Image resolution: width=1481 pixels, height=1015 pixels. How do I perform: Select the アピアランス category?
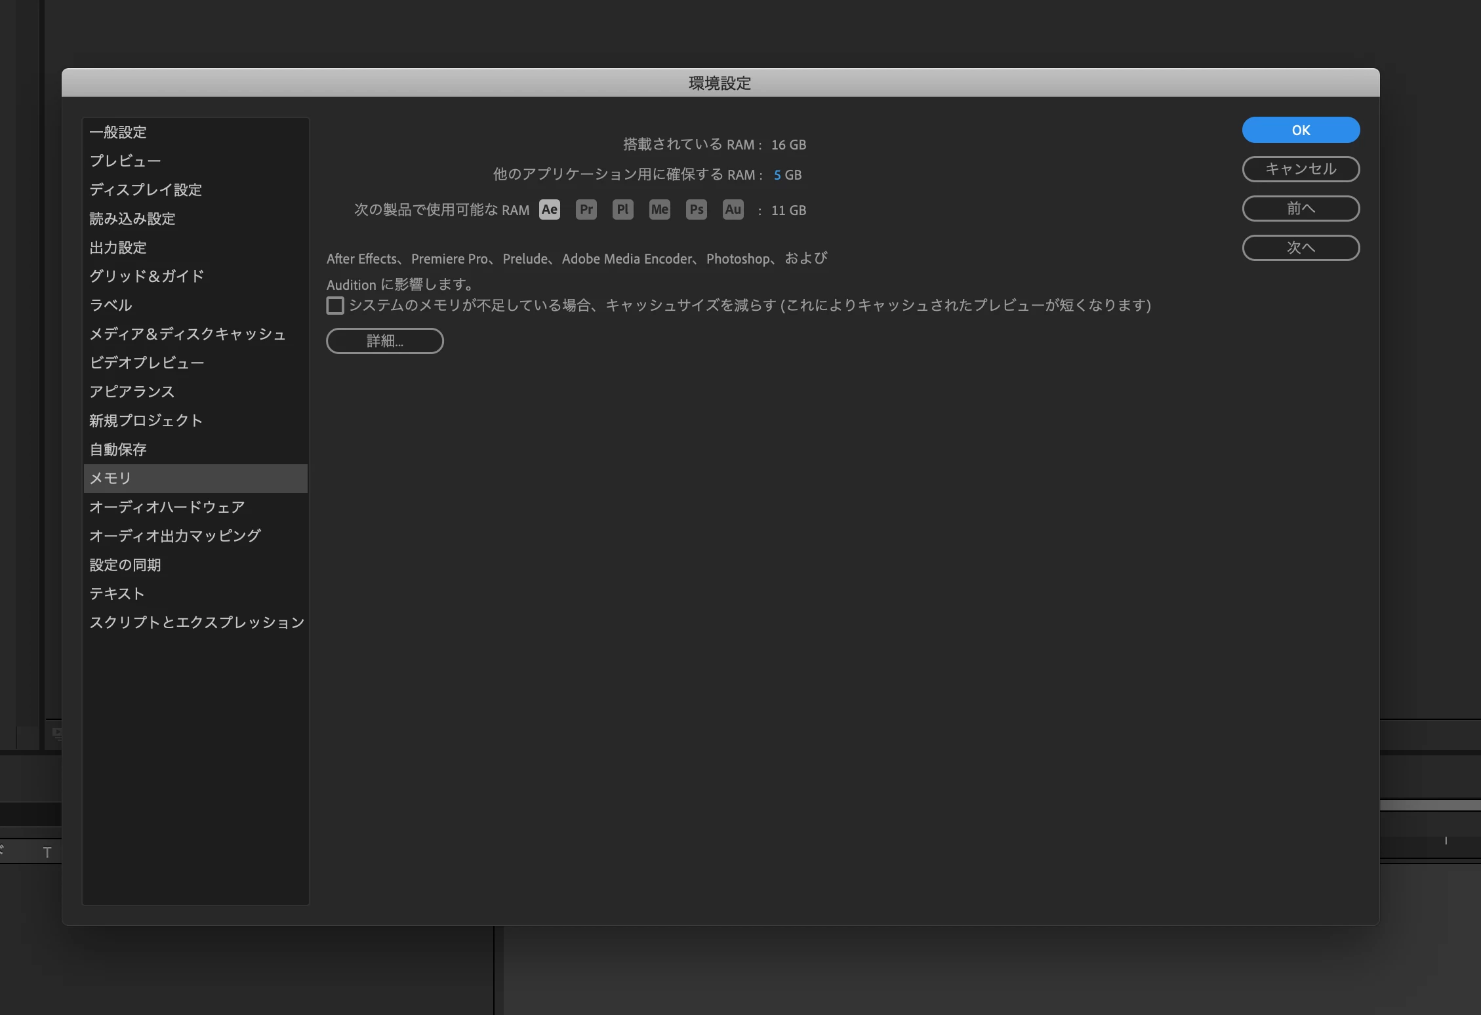coord(132,392)
